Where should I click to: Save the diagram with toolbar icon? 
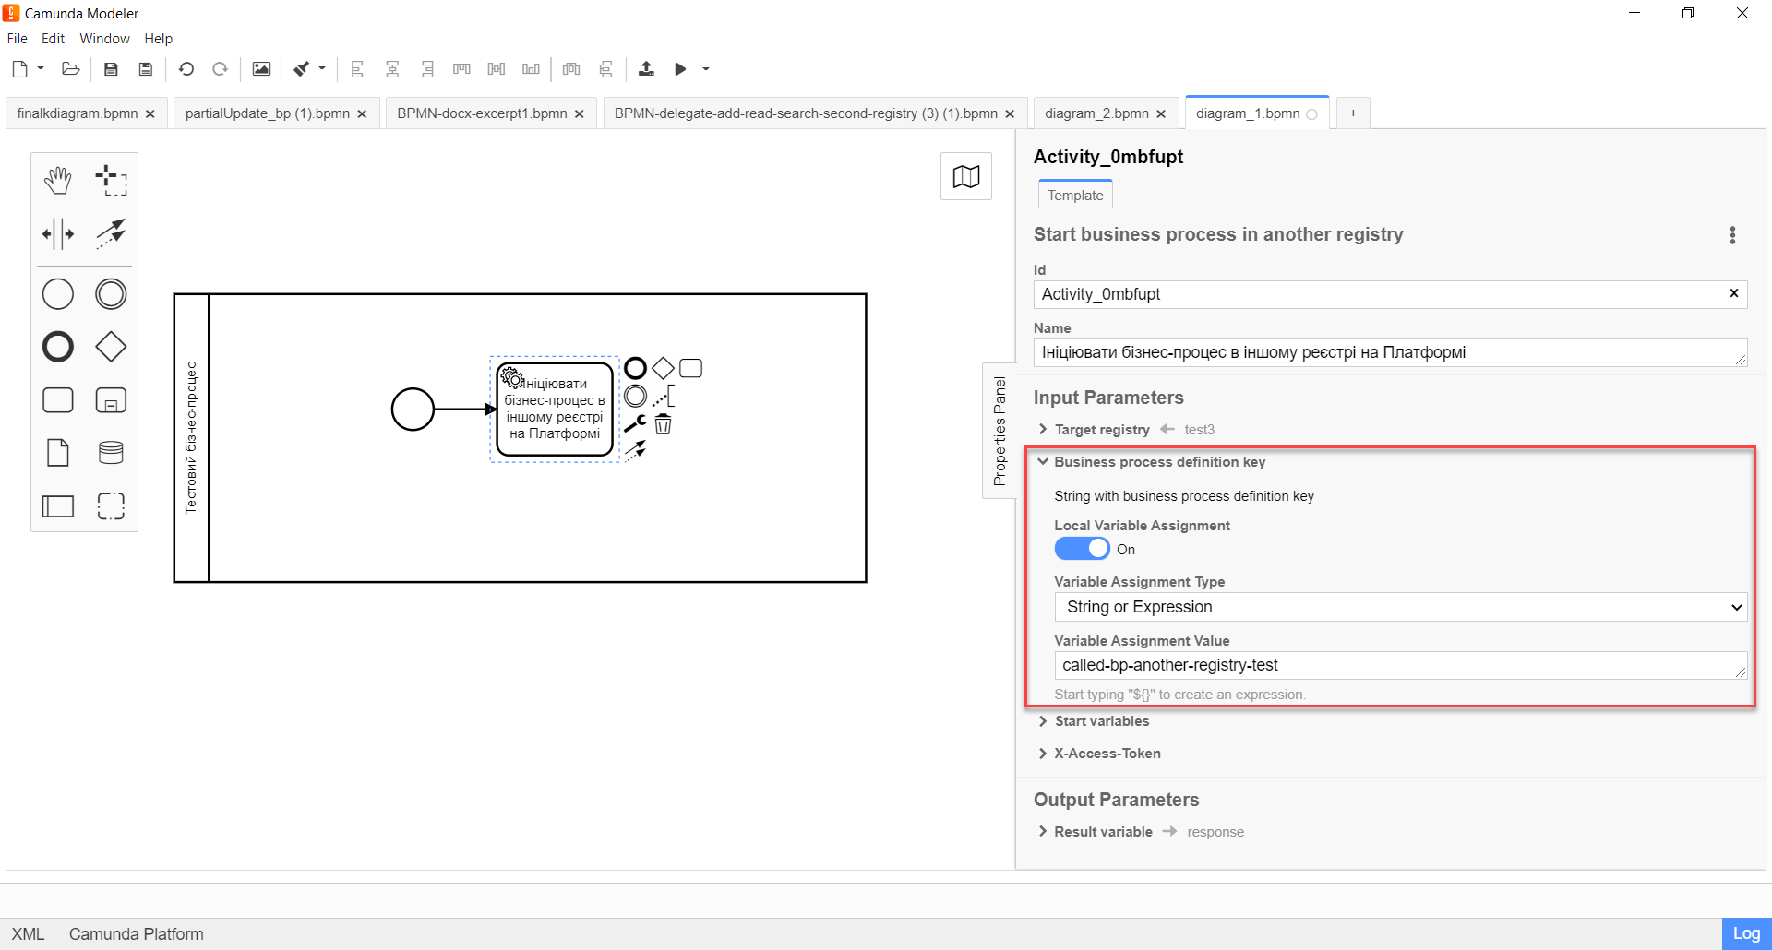tap(111, 68)
